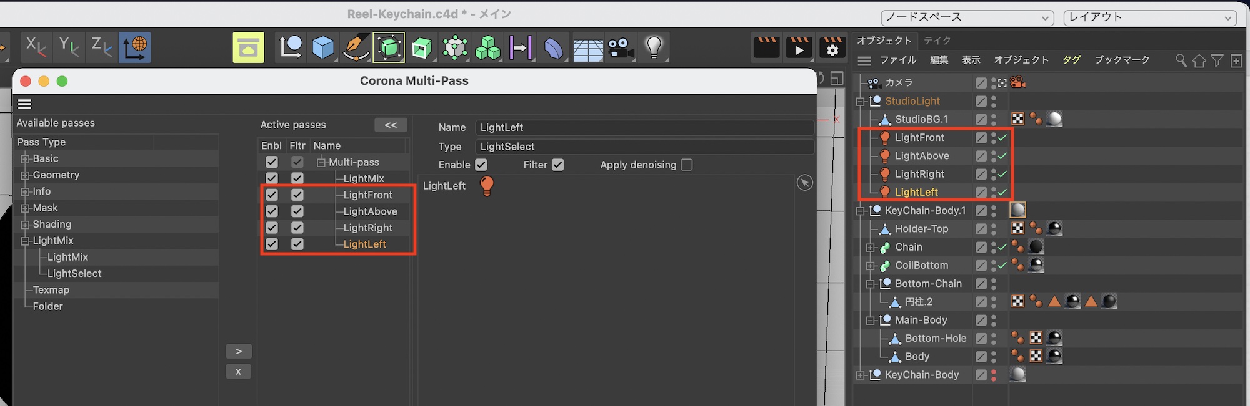Viewport: 1250px width, 406px height.
Task: Open the タグ menu in object manager
Action: (x=1071, y=60)
